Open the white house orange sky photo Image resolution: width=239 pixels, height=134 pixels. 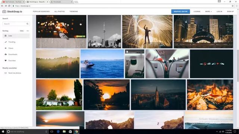tap(59, 95)
